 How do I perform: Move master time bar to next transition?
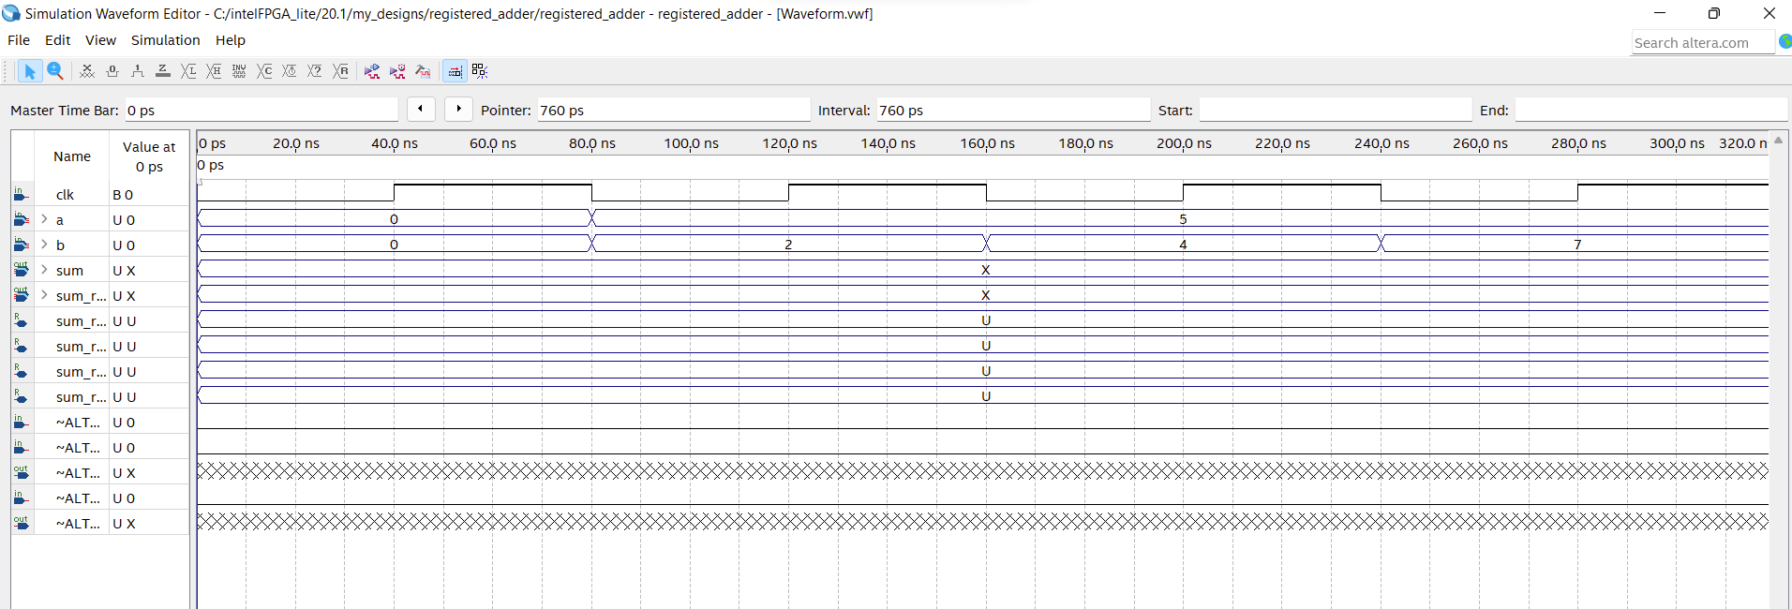point(458,109)
